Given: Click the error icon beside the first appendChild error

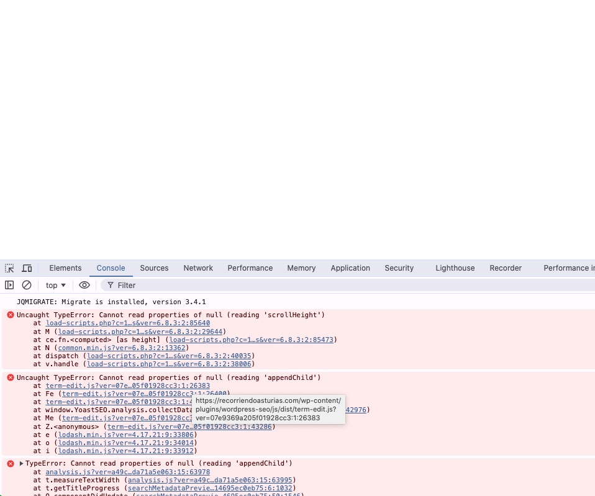Looking at the screenshot, I should (x=11, y=377).
